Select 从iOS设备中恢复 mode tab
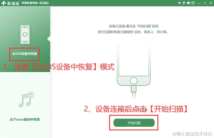214x138 pixels. pos(25,54)
